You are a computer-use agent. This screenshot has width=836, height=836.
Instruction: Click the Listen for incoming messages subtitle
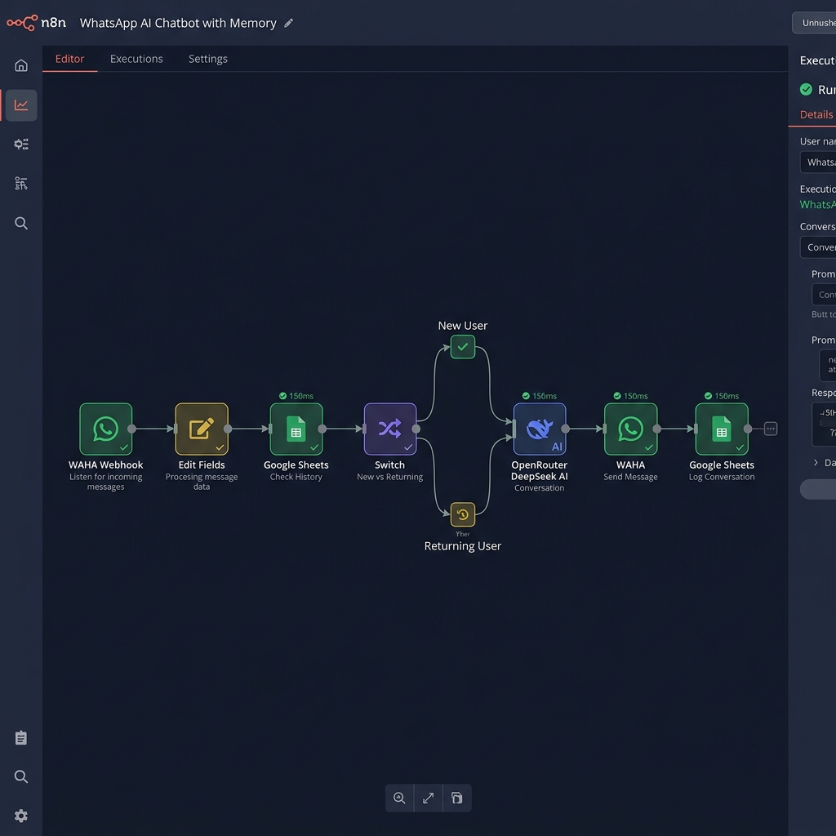(105, 482)
